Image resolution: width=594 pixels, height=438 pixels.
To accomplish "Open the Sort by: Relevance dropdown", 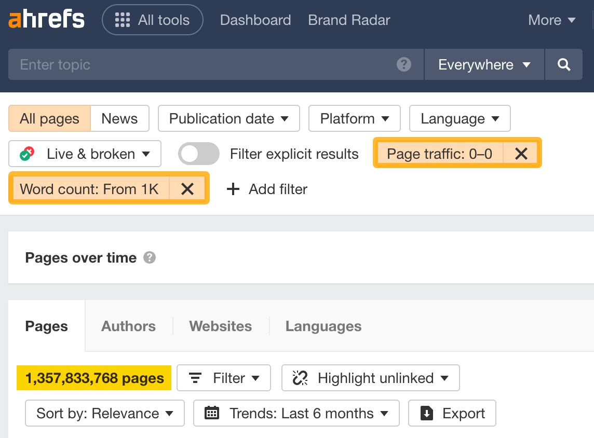I will tap(104, 413).
